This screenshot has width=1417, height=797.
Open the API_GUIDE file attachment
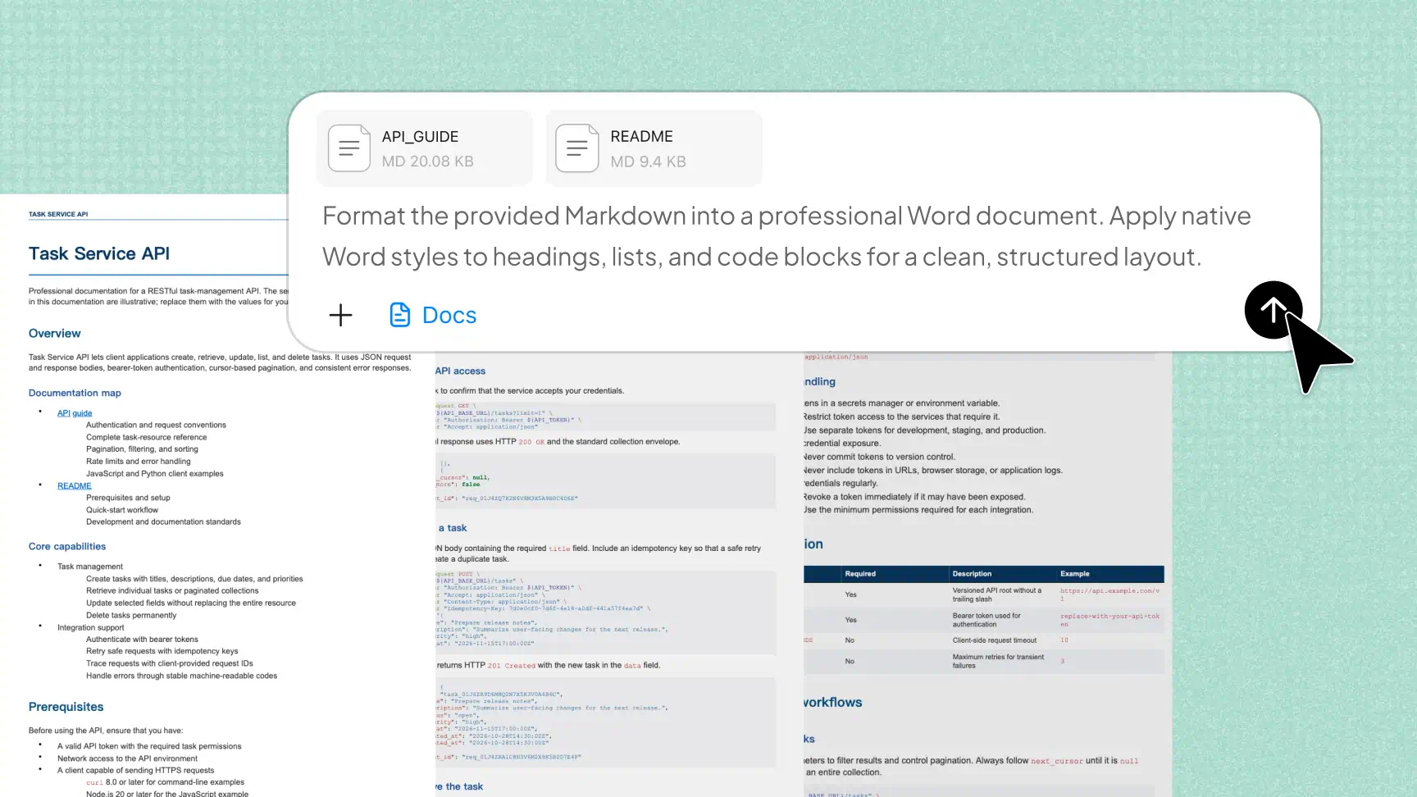pos(424,148)
